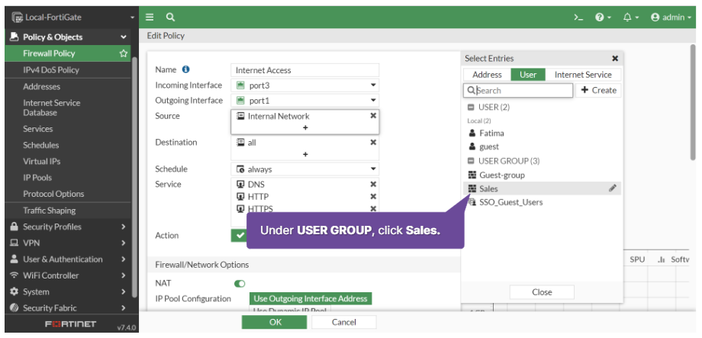
Task: Close the Select Entries panel with X
Action: [615, 59]
